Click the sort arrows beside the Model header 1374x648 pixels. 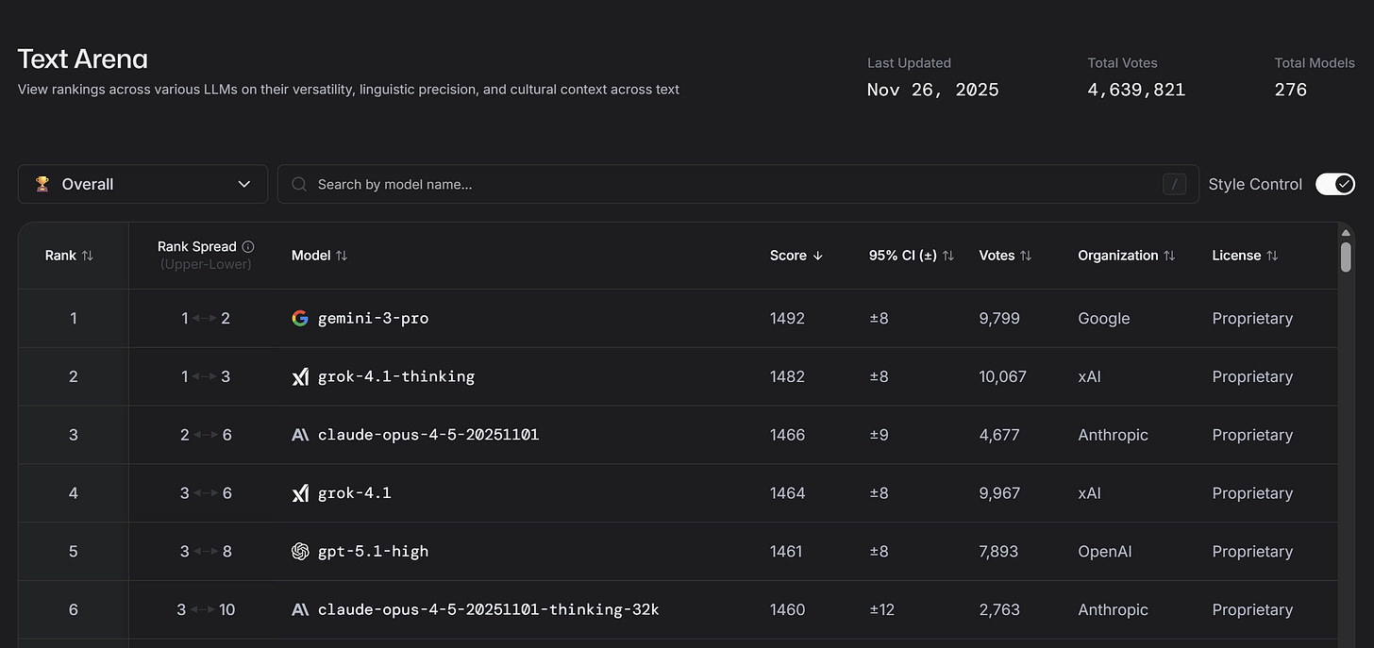tap(342, 256)
